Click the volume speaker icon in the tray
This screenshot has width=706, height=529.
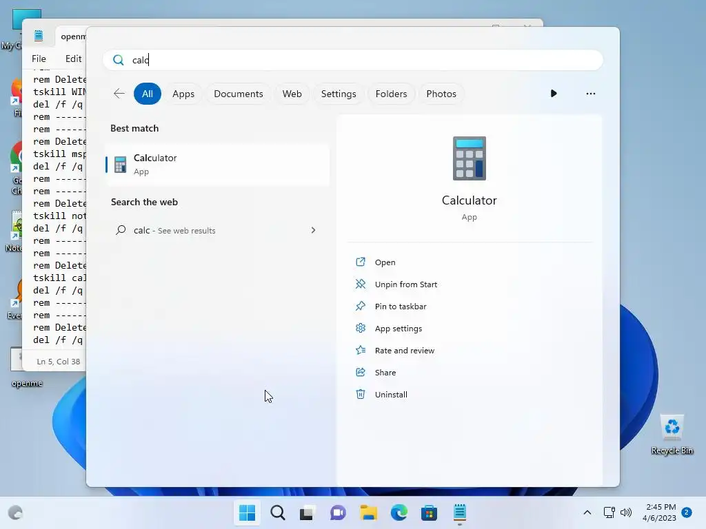[626, 512]
